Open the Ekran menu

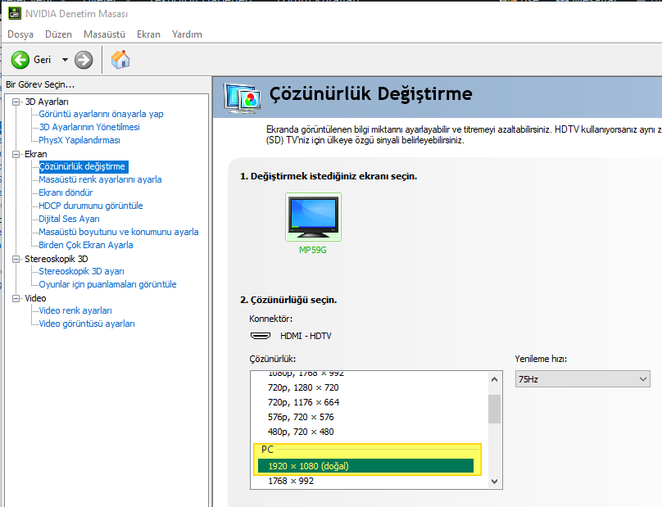[x=148, y=34]
